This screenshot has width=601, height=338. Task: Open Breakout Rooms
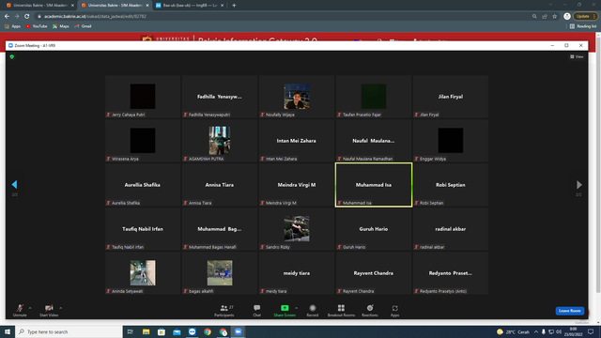pos(341,311)
